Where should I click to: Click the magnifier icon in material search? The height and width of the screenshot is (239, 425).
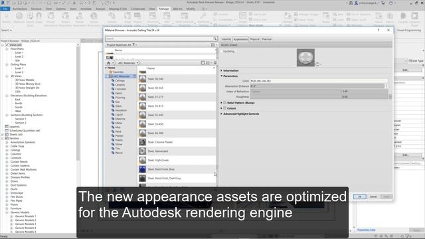pyautogui.click(x=214, y=39)
